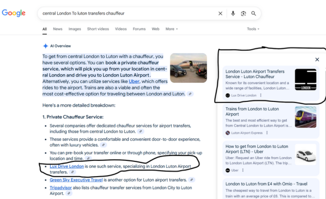Start voice search with microphone icon
326x199 pixels.
(233, 14)
